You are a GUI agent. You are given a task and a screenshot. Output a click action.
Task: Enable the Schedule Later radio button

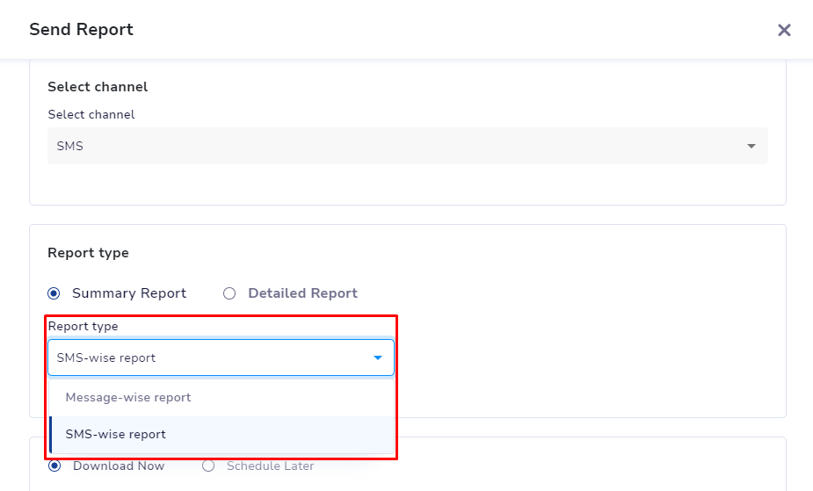coord(208,466)
